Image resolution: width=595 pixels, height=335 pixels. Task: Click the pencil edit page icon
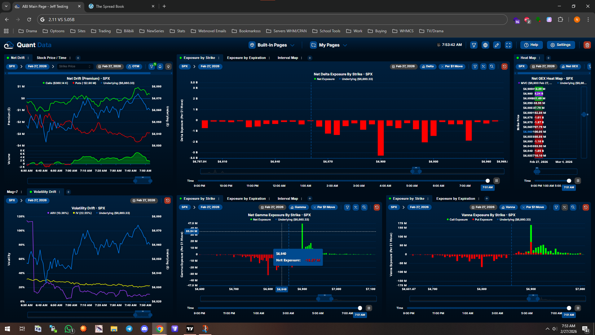point(497,45)
